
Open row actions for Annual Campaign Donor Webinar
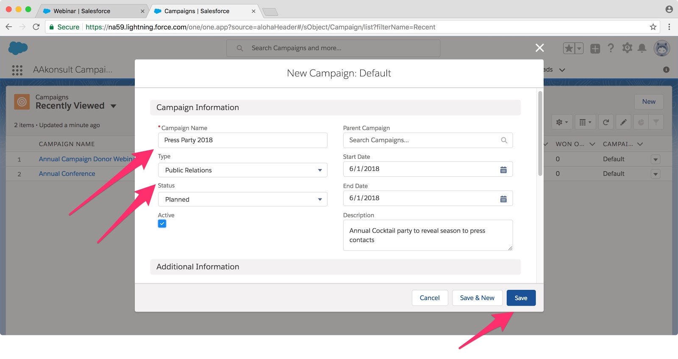tap(656, 159)
